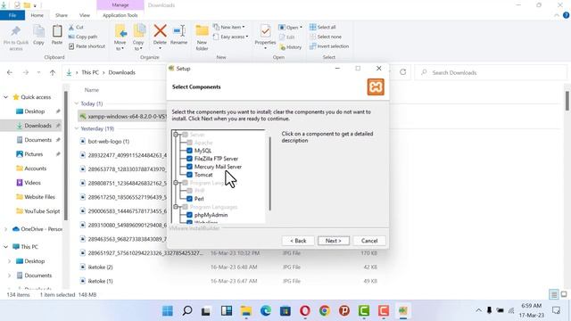Screen dimensions: 571x321
Task: Click the Back navigation arrow in Explorer
Action: click(10, 72)
